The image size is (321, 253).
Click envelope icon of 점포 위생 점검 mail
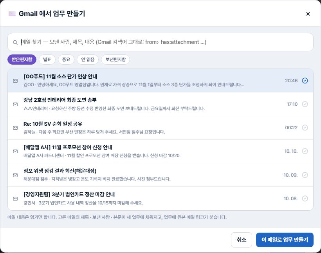[15, 175]
